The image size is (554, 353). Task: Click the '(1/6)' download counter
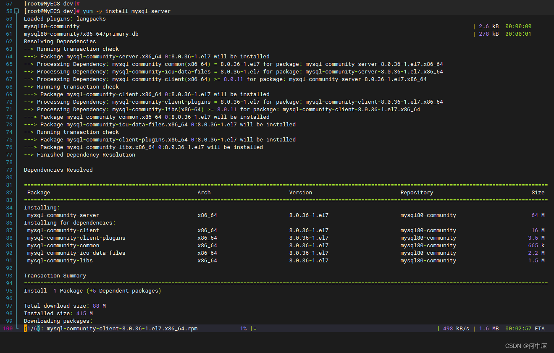pyautogui.click(x=32, y=329)
